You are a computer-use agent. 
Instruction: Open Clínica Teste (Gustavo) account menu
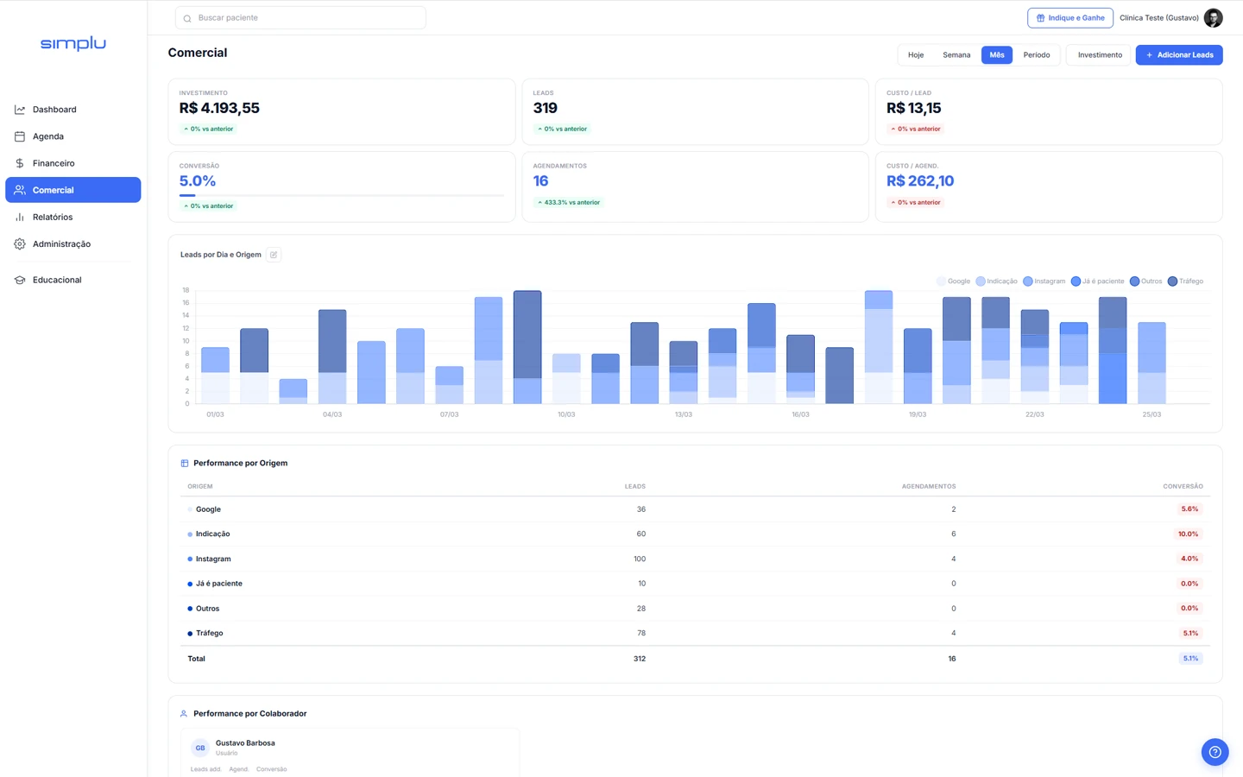coord(1158,18)
